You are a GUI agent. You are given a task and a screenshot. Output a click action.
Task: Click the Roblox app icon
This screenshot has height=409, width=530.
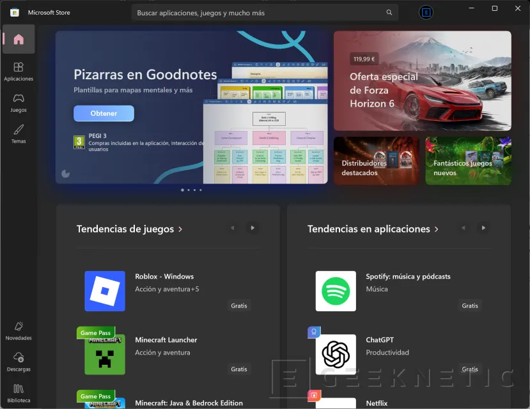point(105,291)
